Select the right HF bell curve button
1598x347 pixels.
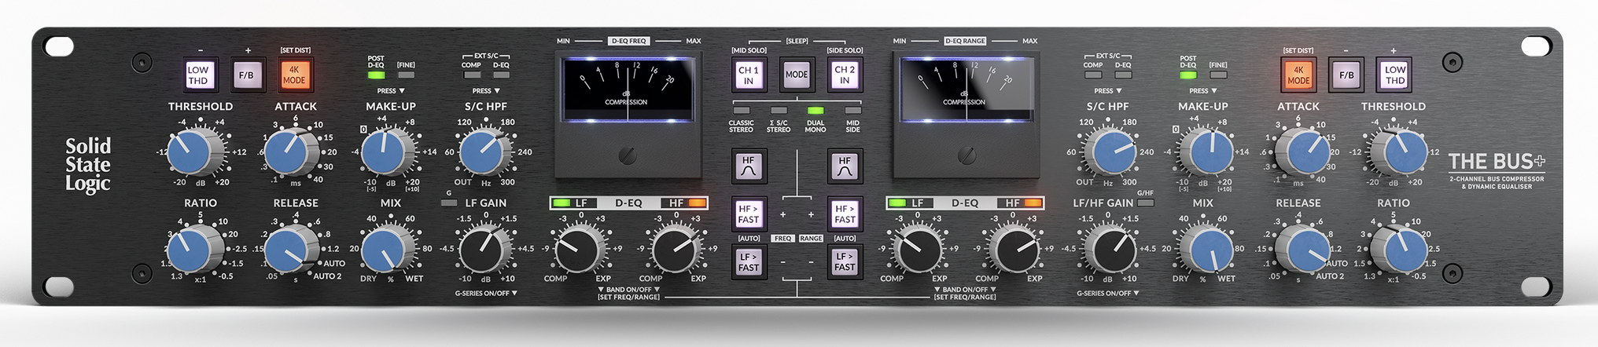(x=845, y=166)
